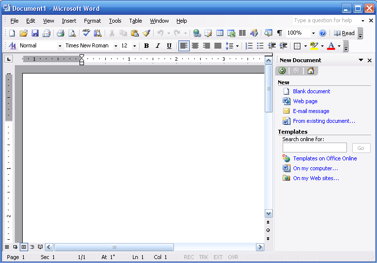The image size is (377, 263).
Task: Insert a table using toolbar icon
Action: 219,33
